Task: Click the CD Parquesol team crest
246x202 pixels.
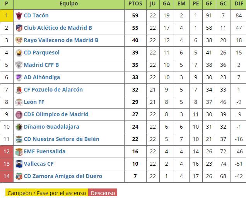Action: click(x=19, y=53)
